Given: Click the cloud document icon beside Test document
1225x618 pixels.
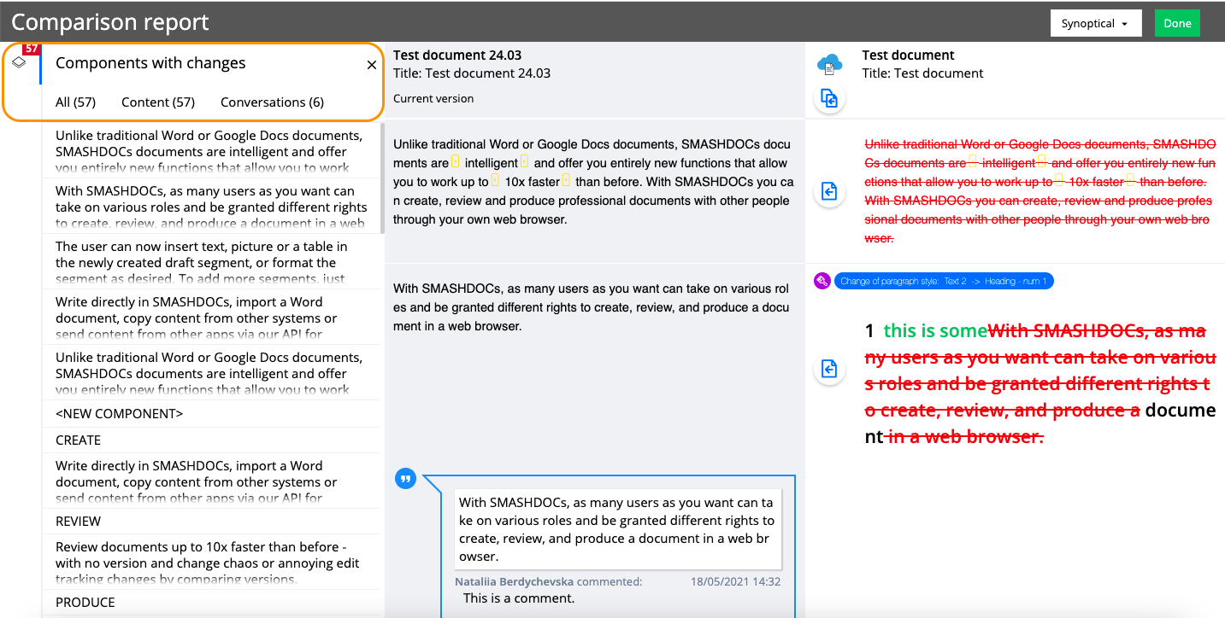Looking at the screenshot, I should coord(829,64).
